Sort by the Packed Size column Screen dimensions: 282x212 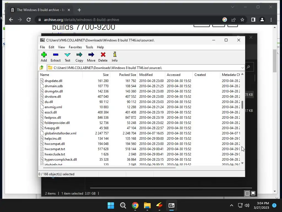[124, 75]
